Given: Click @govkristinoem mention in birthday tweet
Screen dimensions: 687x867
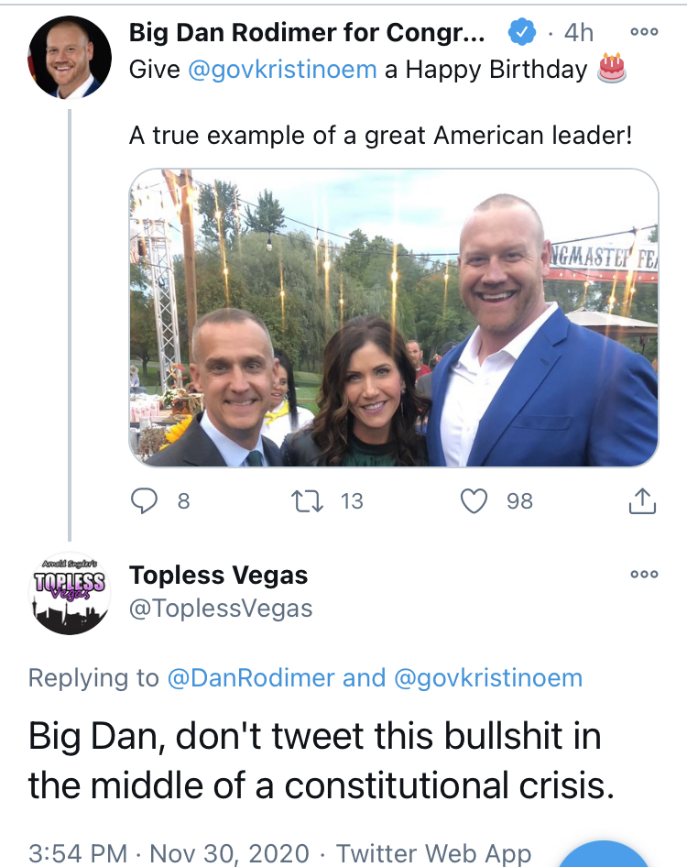Looking at the screenshot, I should pyautogui.click(x=282, y=70).
